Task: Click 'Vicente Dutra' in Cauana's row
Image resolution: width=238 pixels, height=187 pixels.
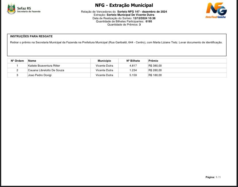Action: coord(104,70)
